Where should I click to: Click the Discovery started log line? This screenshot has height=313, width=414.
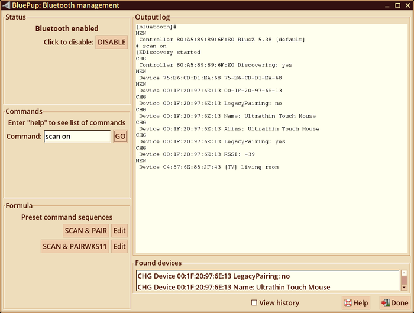(168, 52)
